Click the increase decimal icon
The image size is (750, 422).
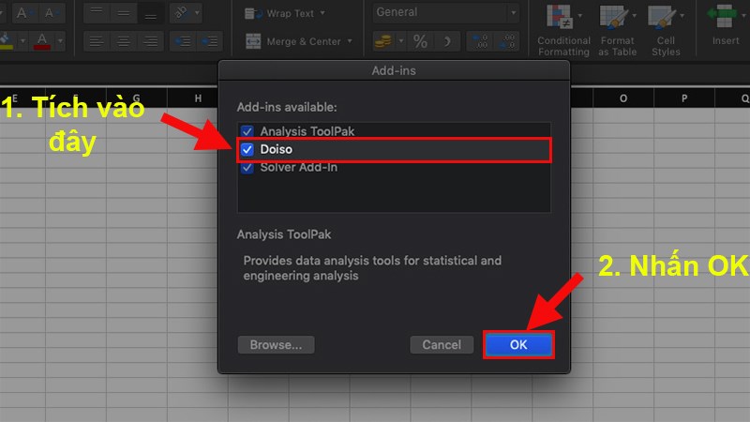481,41
